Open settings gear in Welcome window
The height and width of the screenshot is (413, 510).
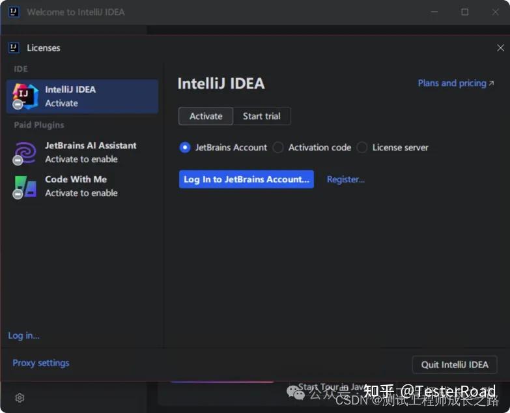[x=20, y=397]
